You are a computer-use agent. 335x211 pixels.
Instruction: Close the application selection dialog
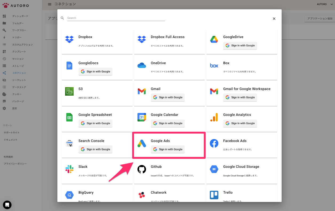[274, 19]
